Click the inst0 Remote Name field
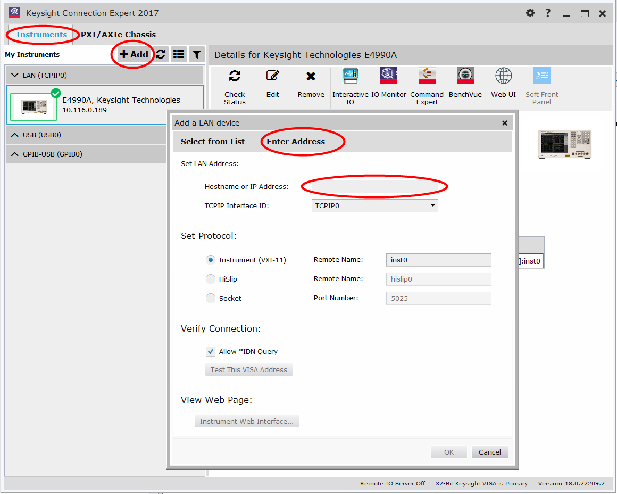Screen dimensions: 617x494 439,260
